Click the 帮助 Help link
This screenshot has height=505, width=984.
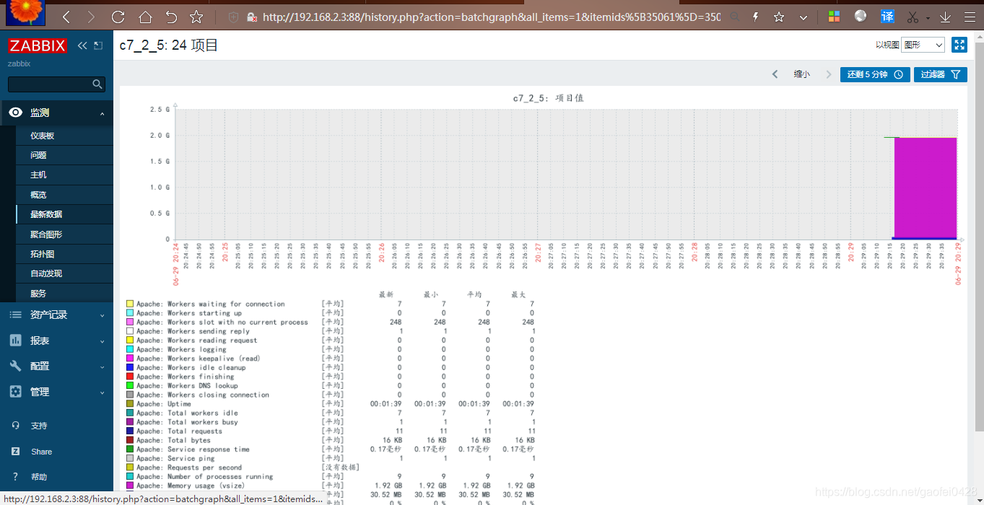coord(39,477)
